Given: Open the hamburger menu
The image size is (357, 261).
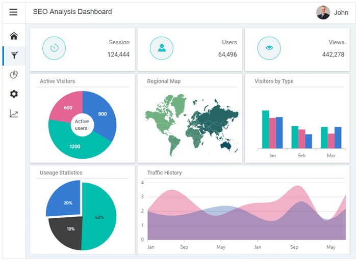Looking at the screenshot, I should (13, 12).
